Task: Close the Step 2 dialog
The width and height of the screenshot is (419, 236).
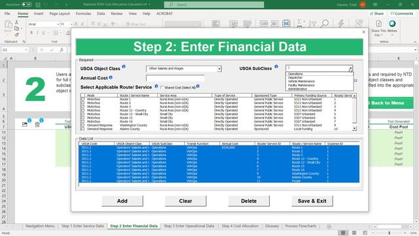Action: [x=363, y=32]
